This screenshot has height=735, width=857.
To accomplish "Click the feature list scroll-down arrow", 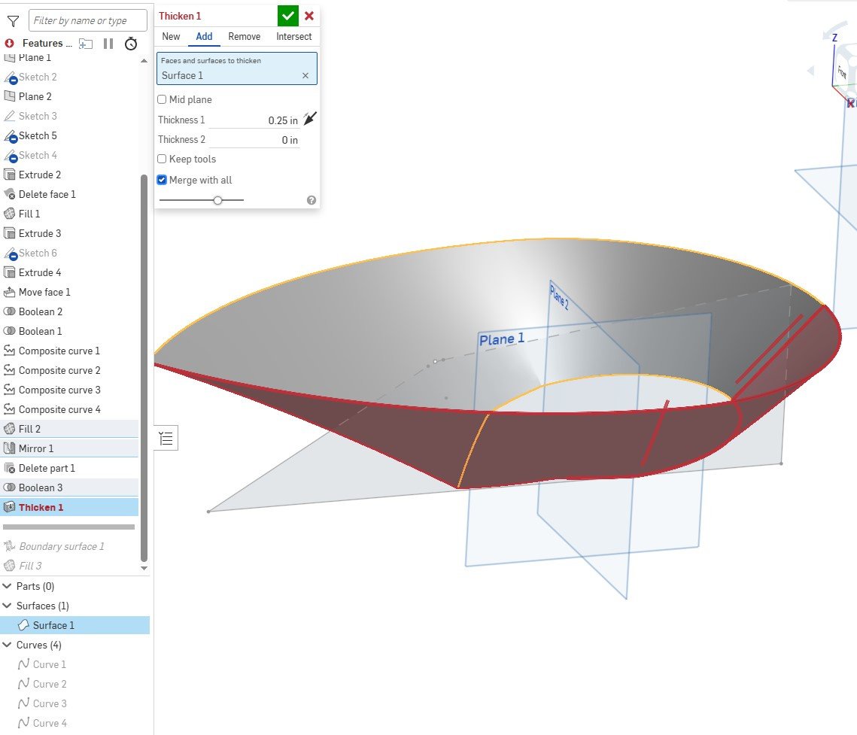I will tap(144, 568).
